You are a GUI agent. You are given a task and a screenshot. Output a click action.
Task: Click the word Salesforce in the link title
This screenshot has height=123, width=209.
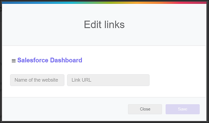tap(33, 60)
